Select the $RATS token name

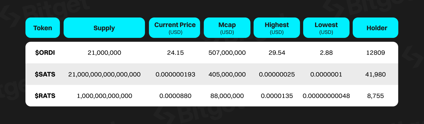tap(45, 96)
